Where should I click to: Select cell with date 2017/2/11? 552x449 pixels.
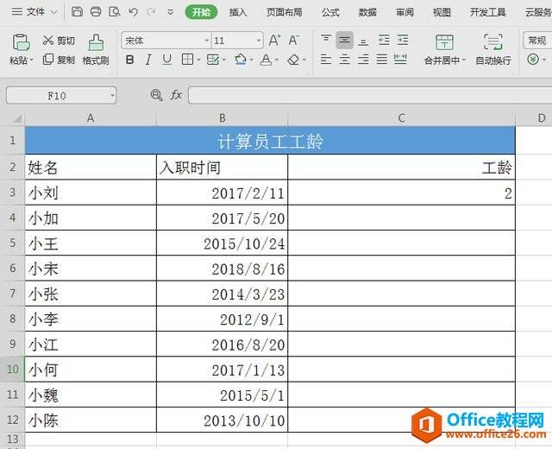223,193
